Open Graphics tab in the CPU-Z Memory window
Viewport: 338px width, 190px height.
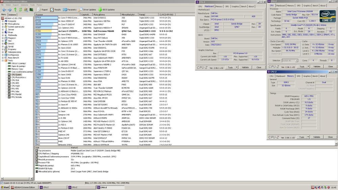click(x=307, y=76)
